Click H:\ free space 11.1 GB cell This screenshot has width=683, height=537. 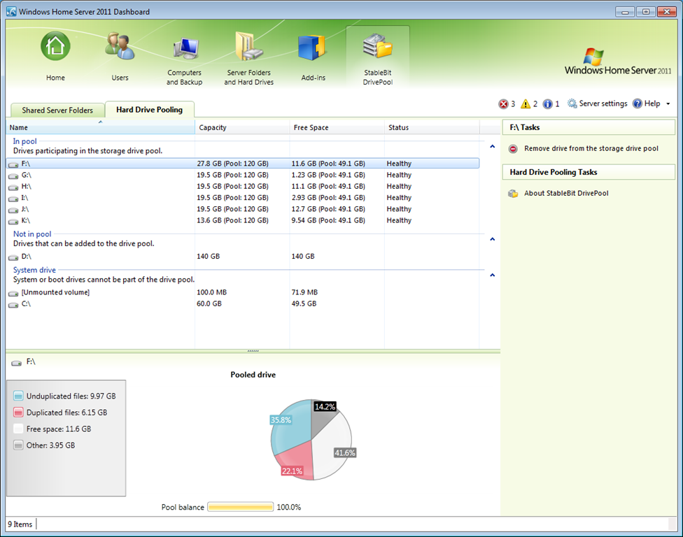[x=328, y=186]
